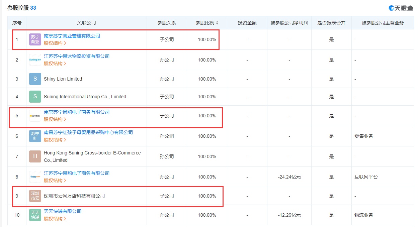Select Hong Kong Suning Cross-border E-Commerce name

click(x=92, y=156)
